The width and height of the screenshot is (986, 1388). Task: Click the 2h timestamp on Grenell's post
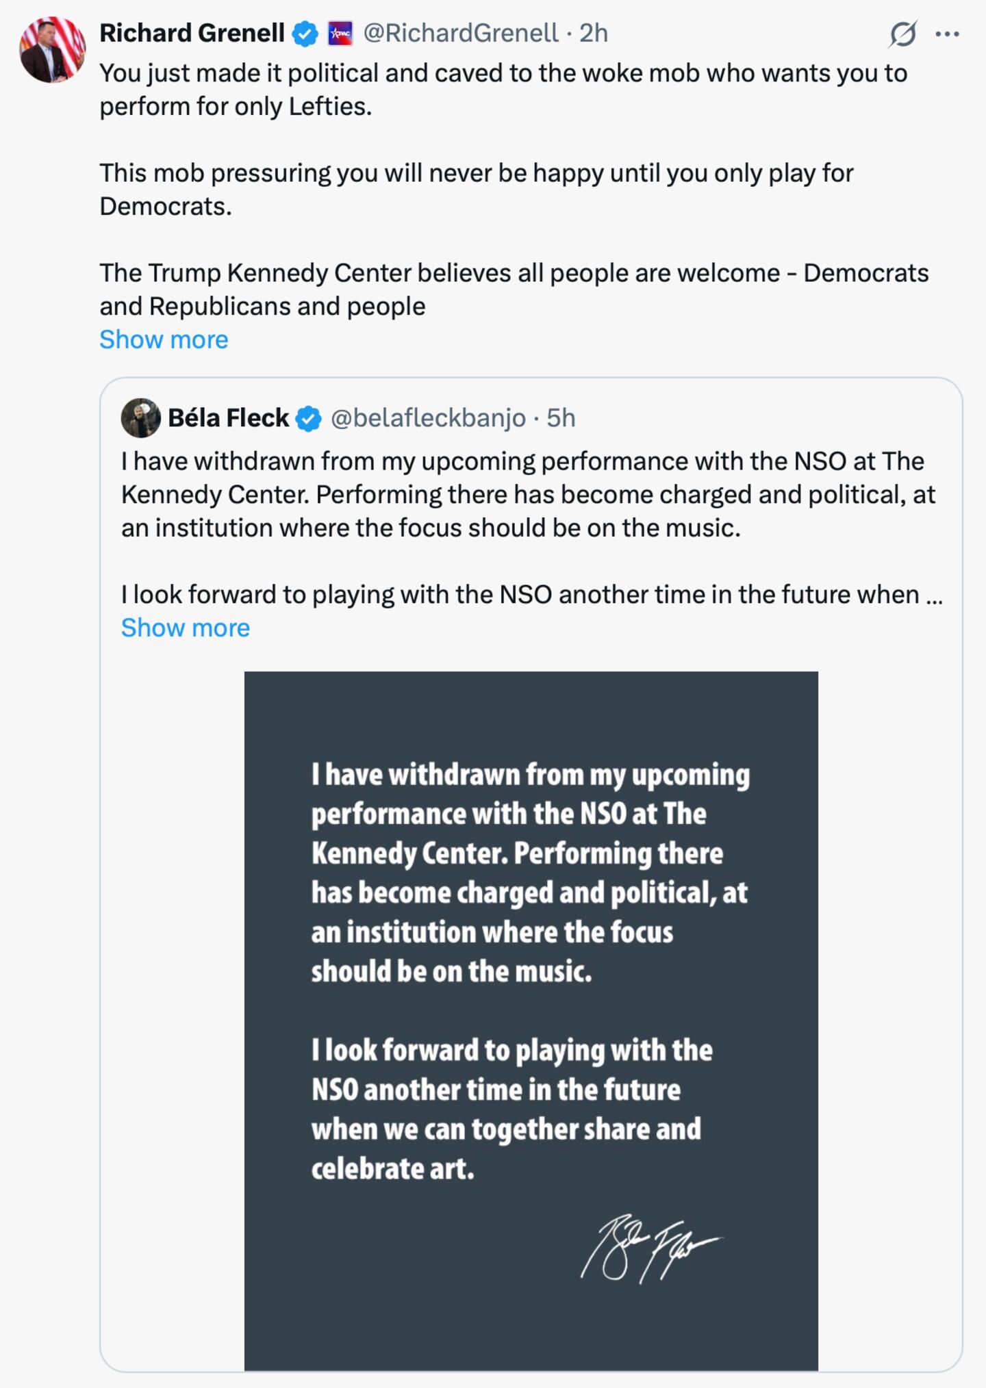click(x=594, y=31)
